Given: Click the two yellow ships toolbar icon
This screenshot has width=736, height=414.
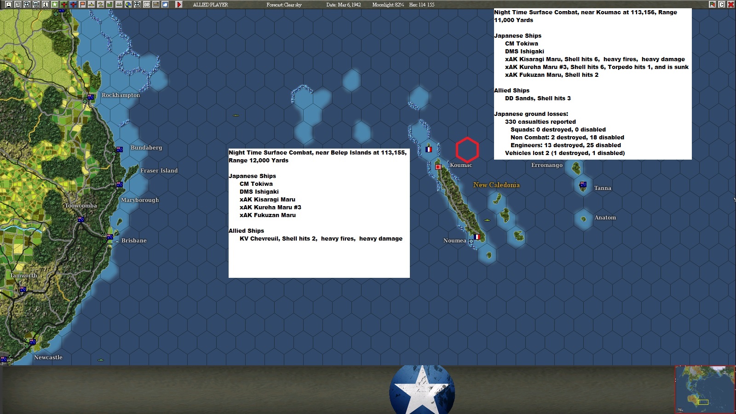Looking at the screenshot, I should coord(100,5).
